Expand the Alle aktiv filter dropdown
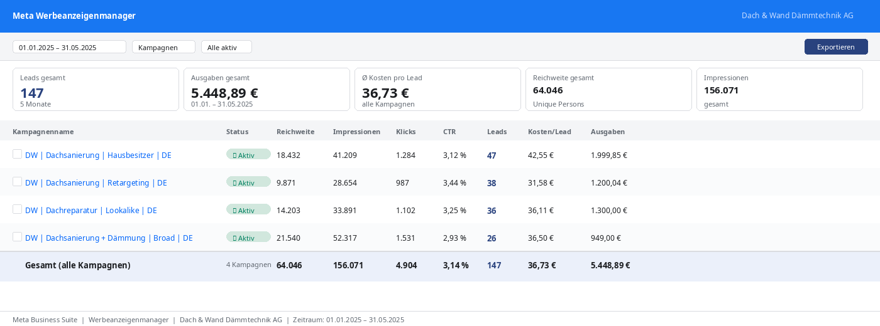Screen dimensions: 880x326 pyautogui.click(x=226, y=47)
